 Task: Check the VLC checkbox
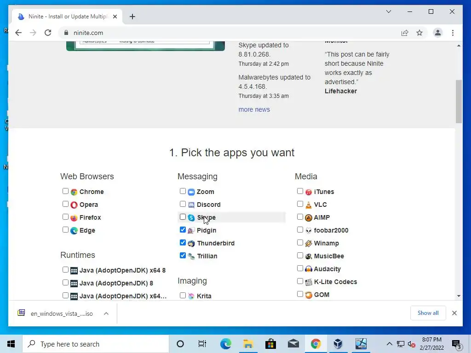coord(300,204)
